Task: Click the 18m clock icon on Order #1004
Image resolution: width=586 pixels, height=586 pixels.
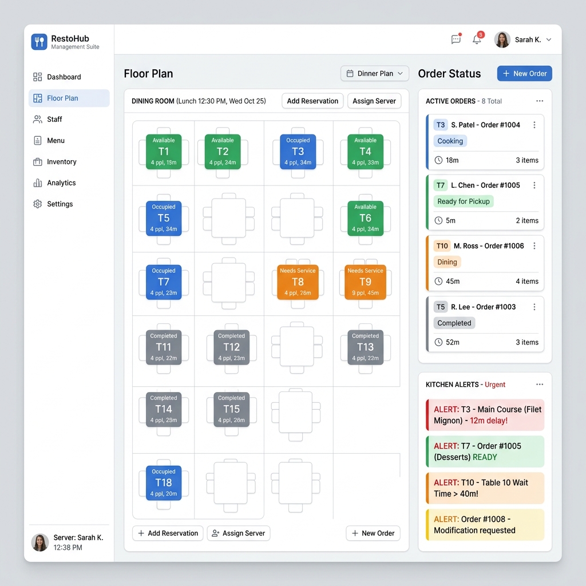Action: coord(438,160)
